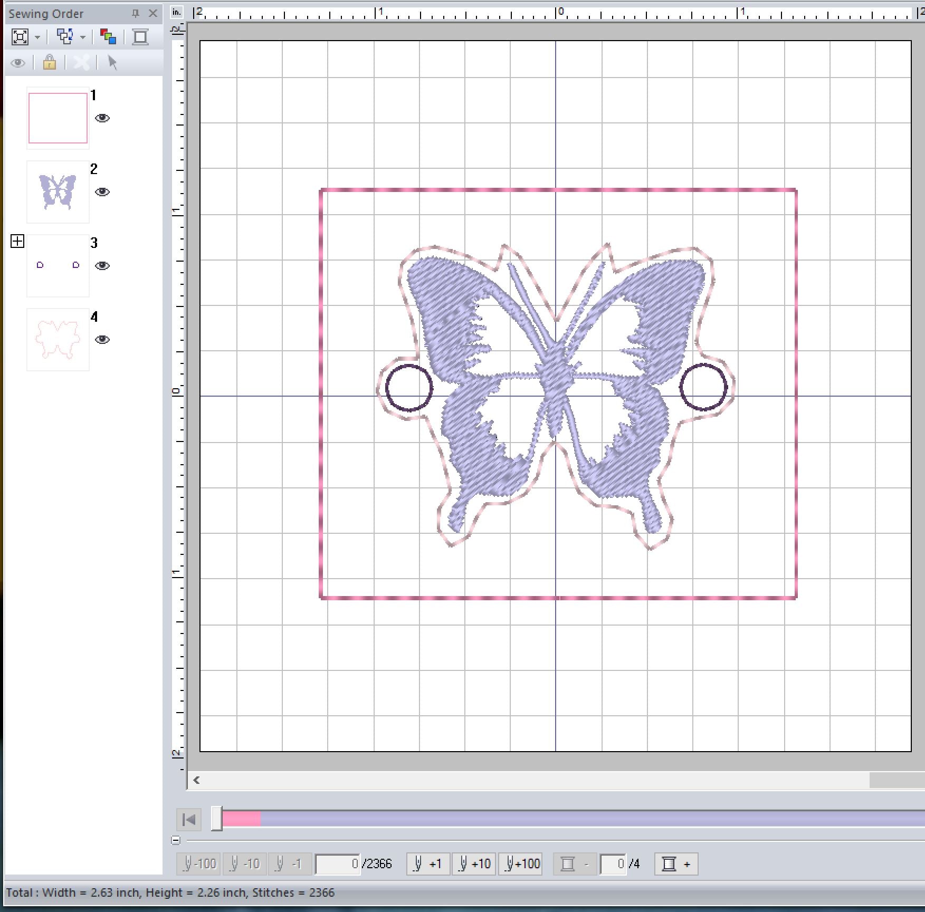Advance simulation by +10 stitches
The image size is (925, 912).
[x=474, y=864]
